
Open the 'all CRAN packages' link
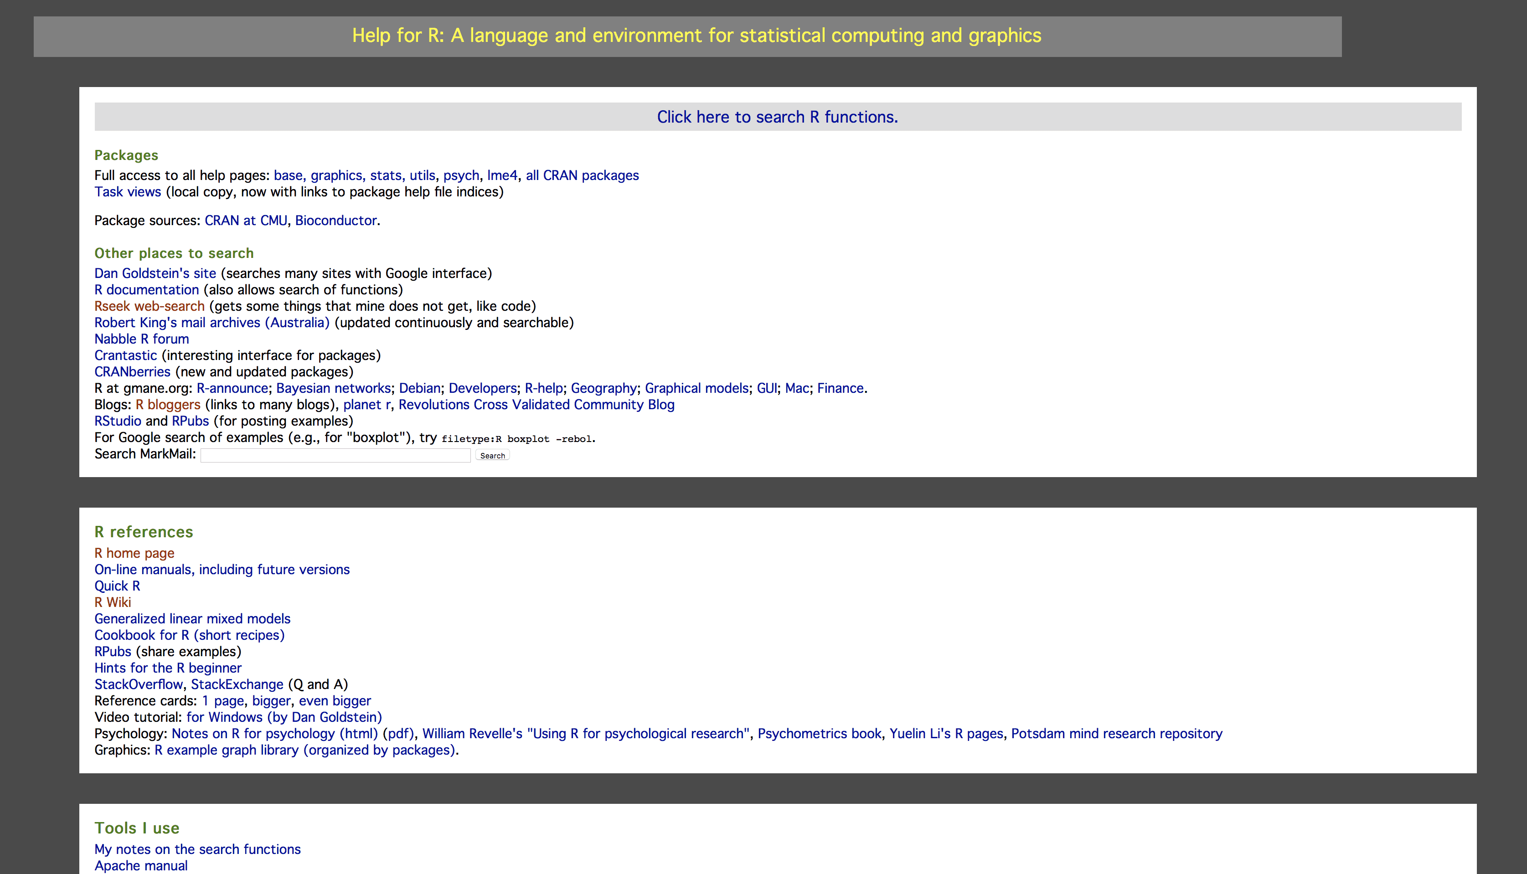583,175
